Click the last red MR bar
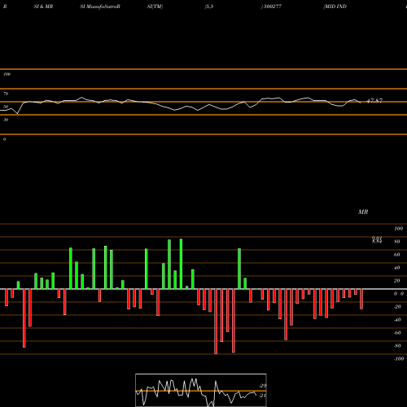Image resolution: width=407 pixels, height=407 pixels. click(361, 299)
